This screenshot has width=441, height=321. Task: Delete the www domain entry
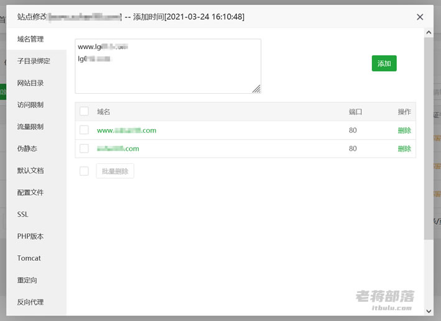pos(404,130)
